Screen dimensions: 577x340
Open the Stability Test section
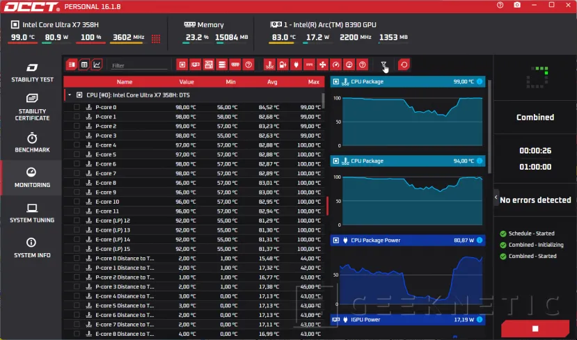click(x=31, y=72)
